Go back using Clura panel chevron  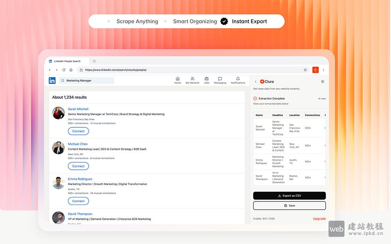pyautogui.click(x=256, y=82)
